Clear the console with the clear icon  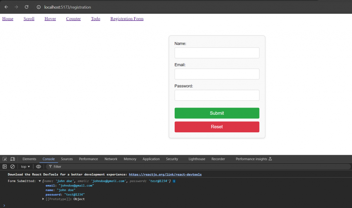tap(12, 167)
